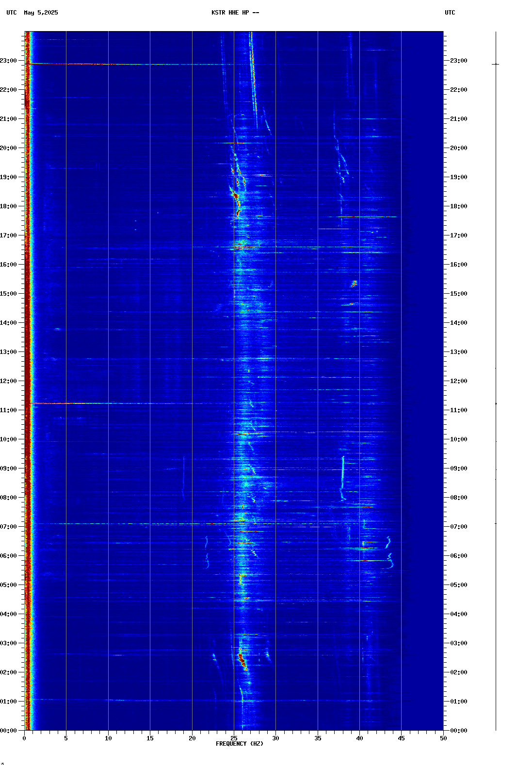Click the left-axis 05:00 time label
The image size is (517, 769).
point(8,585)
